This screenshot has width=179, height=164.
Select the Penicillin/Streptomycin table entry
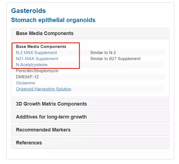[x=37, y=71]
